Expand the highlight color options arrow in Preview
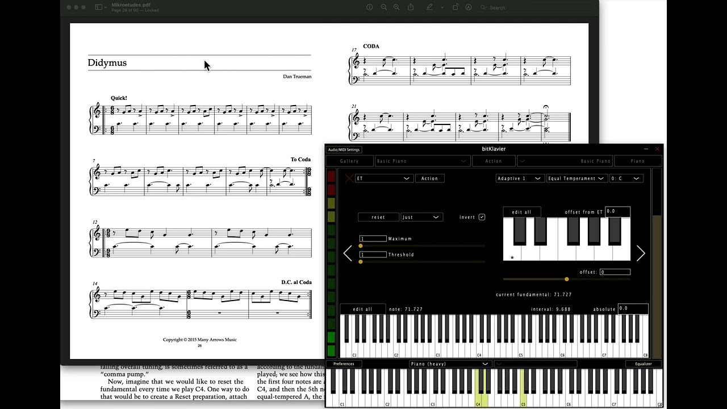This screenshot has width=727, height=409. click(x=442, y=7)
